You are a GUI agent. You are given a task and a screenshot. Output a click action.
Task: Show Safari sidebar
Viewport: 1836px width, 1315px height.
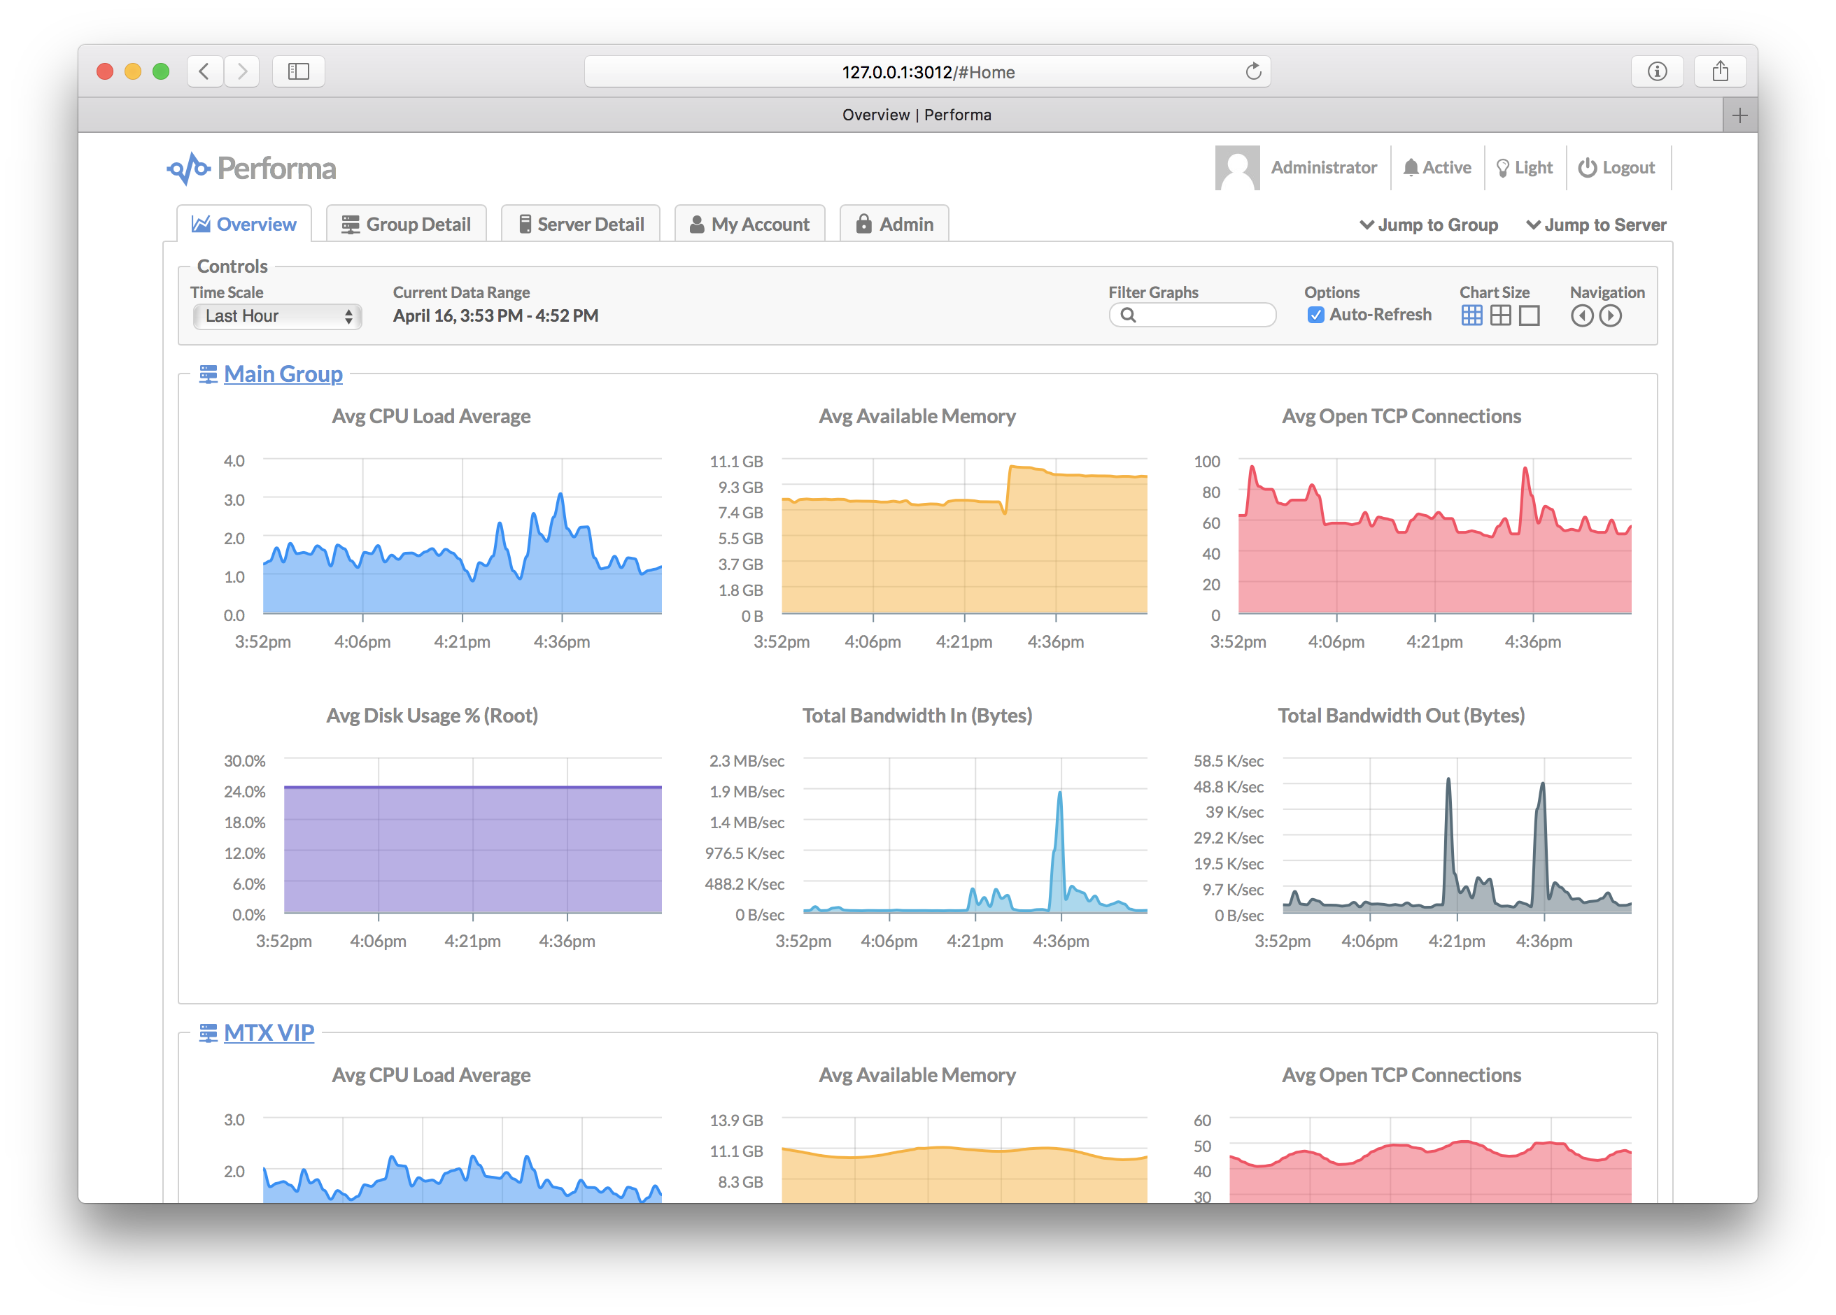[298, 72]
